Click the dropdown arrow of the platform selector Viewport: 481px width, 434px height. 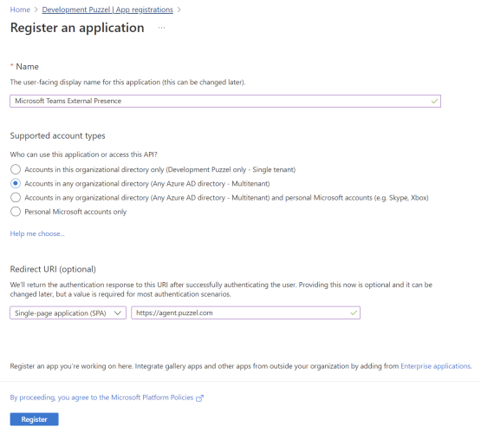(118, 313)
